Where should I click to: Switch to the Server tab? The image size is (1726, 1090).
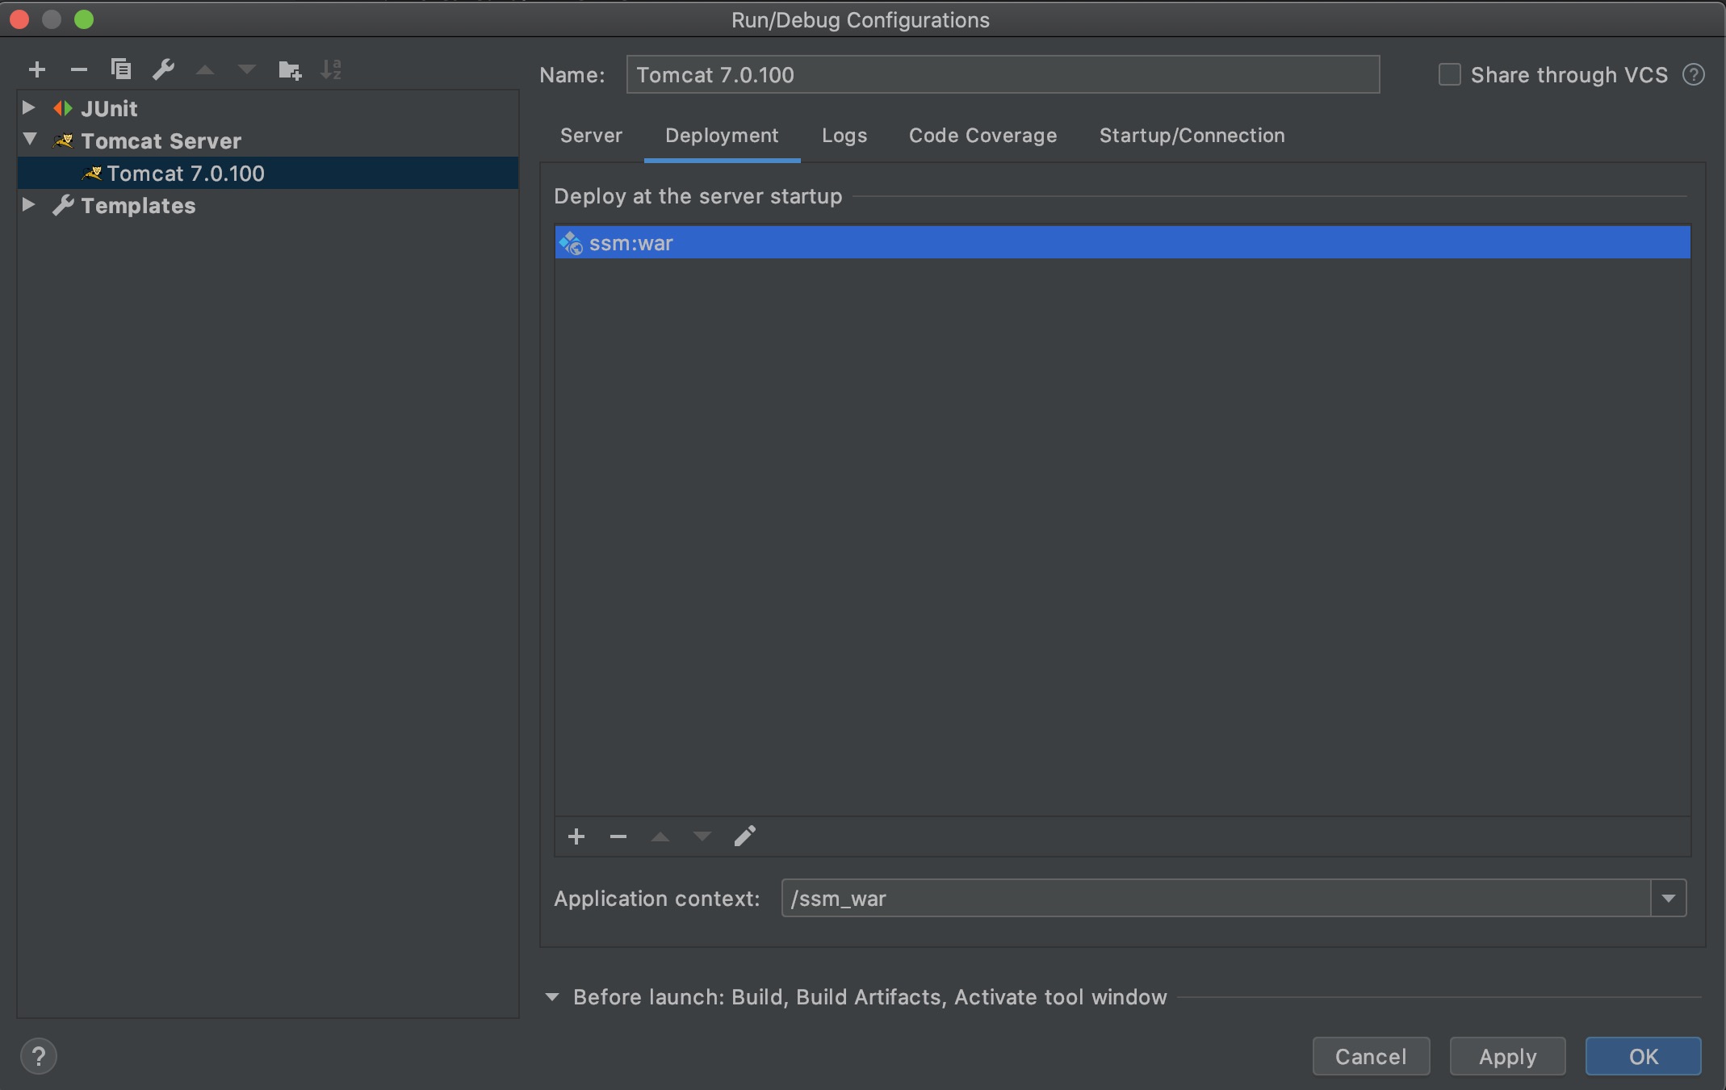click(x=591, y=136)
